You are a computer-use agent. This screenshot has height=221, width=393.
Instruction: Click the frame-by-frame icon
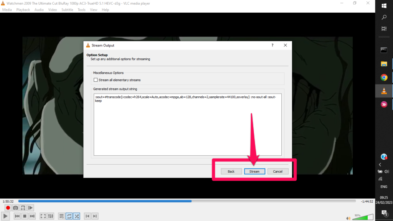coord(30,208)
